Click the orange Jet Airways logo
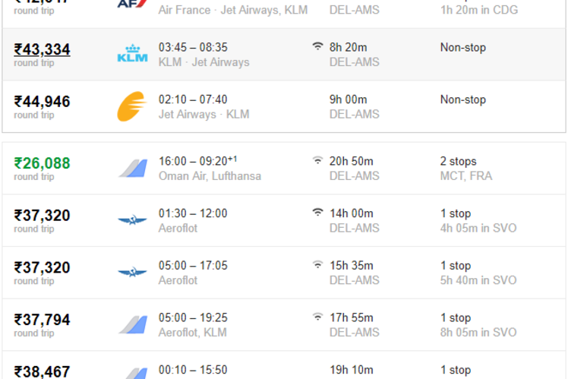568x379 pixels. point(131,106)
